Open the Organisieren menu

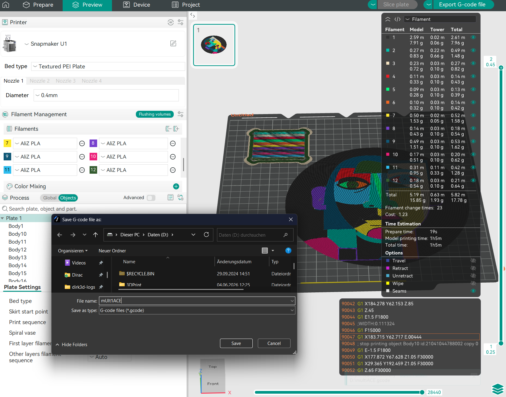coord(73,251)
